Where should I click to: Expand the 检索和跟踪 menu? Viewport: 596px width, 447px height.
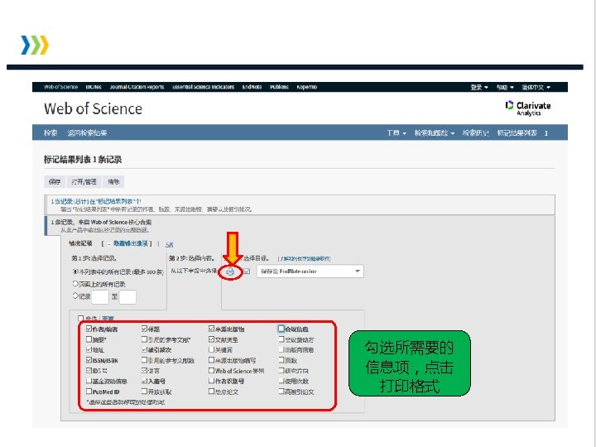coord(435,133)
